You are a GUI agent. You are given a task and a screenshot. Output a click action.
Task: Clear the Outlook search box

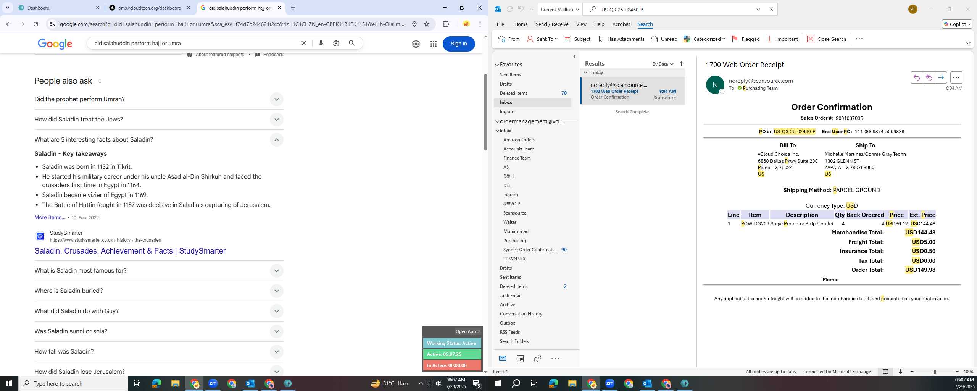(771, 9)
